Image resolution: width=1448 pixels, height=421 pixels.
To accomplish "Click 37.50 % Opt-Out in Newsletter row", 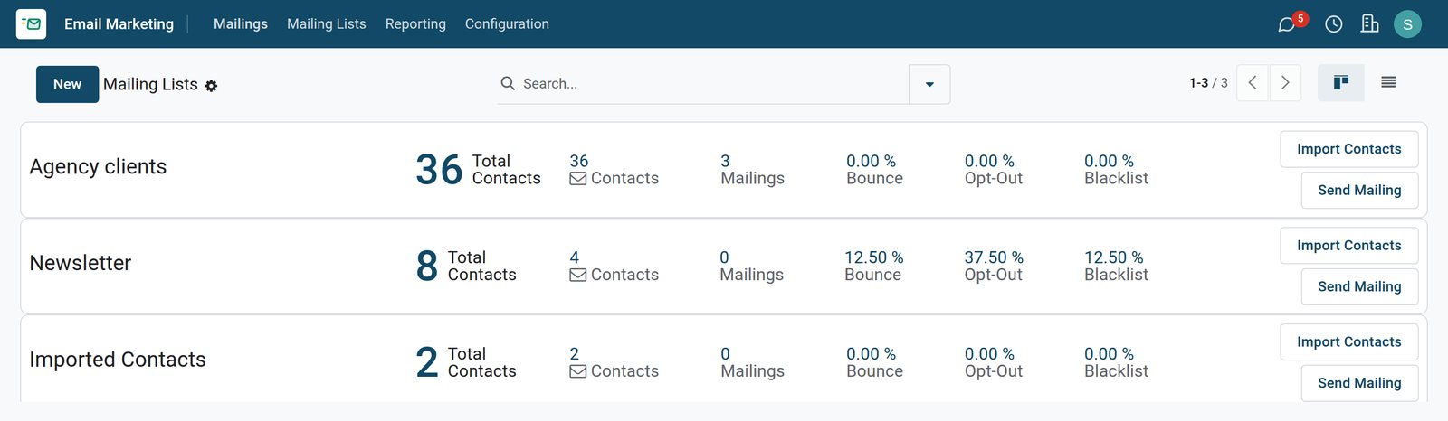I will (x=994, y=266).
